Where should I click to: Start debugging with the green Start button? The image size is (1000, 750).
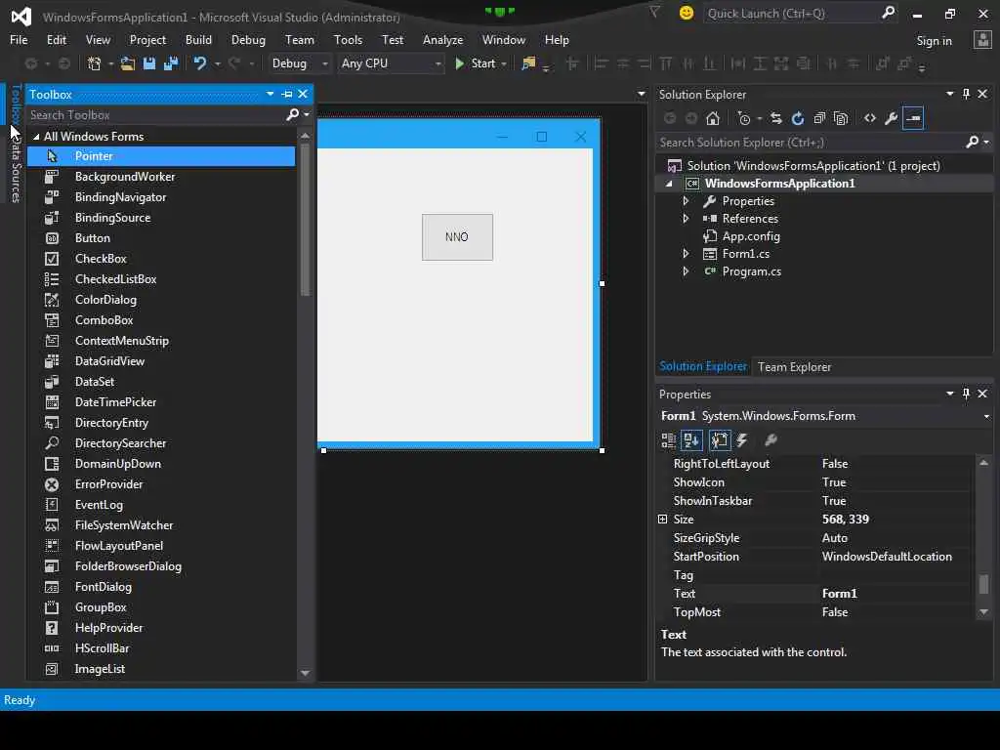coord(477,63)
